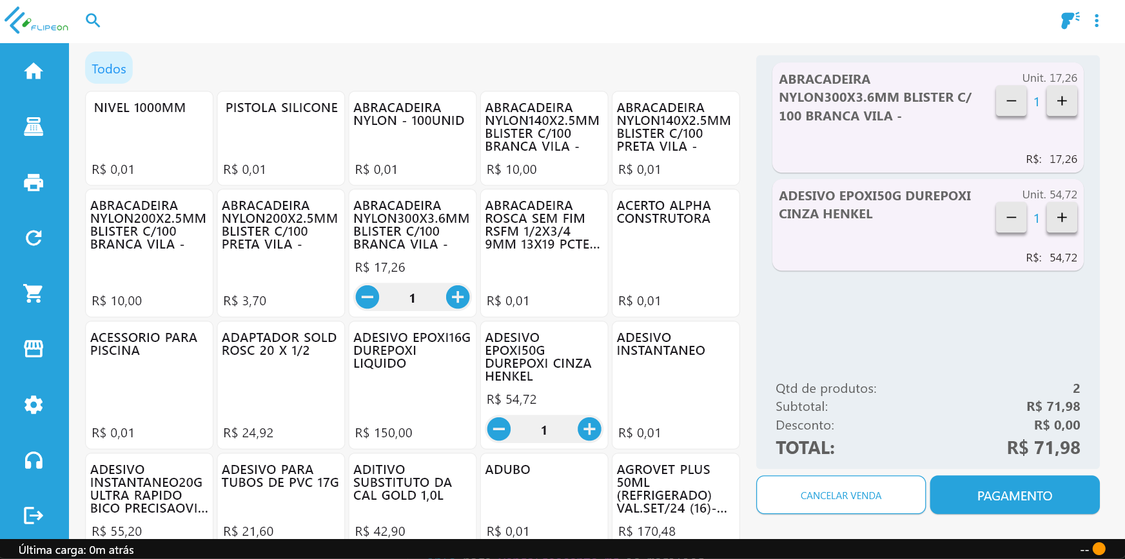Remove one ABRACADEIRA NYLON300X3.6MM from product grid
Screen dimensions: 1125x559
coord(367,297)
